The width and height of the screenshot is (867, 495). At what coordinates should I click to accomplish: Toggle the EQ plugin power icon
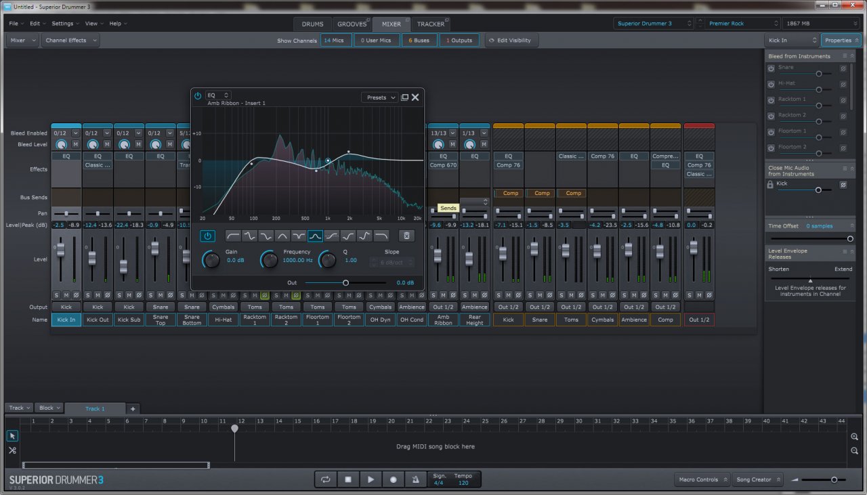pos(198,95)
